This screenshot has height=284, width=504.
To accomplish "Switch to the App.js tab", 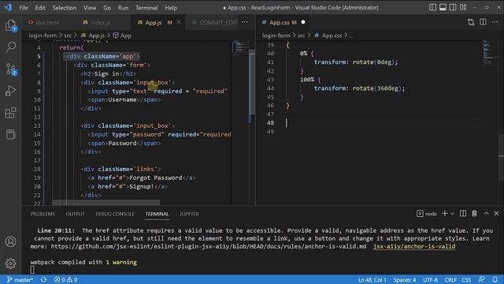I will (154, 22).
